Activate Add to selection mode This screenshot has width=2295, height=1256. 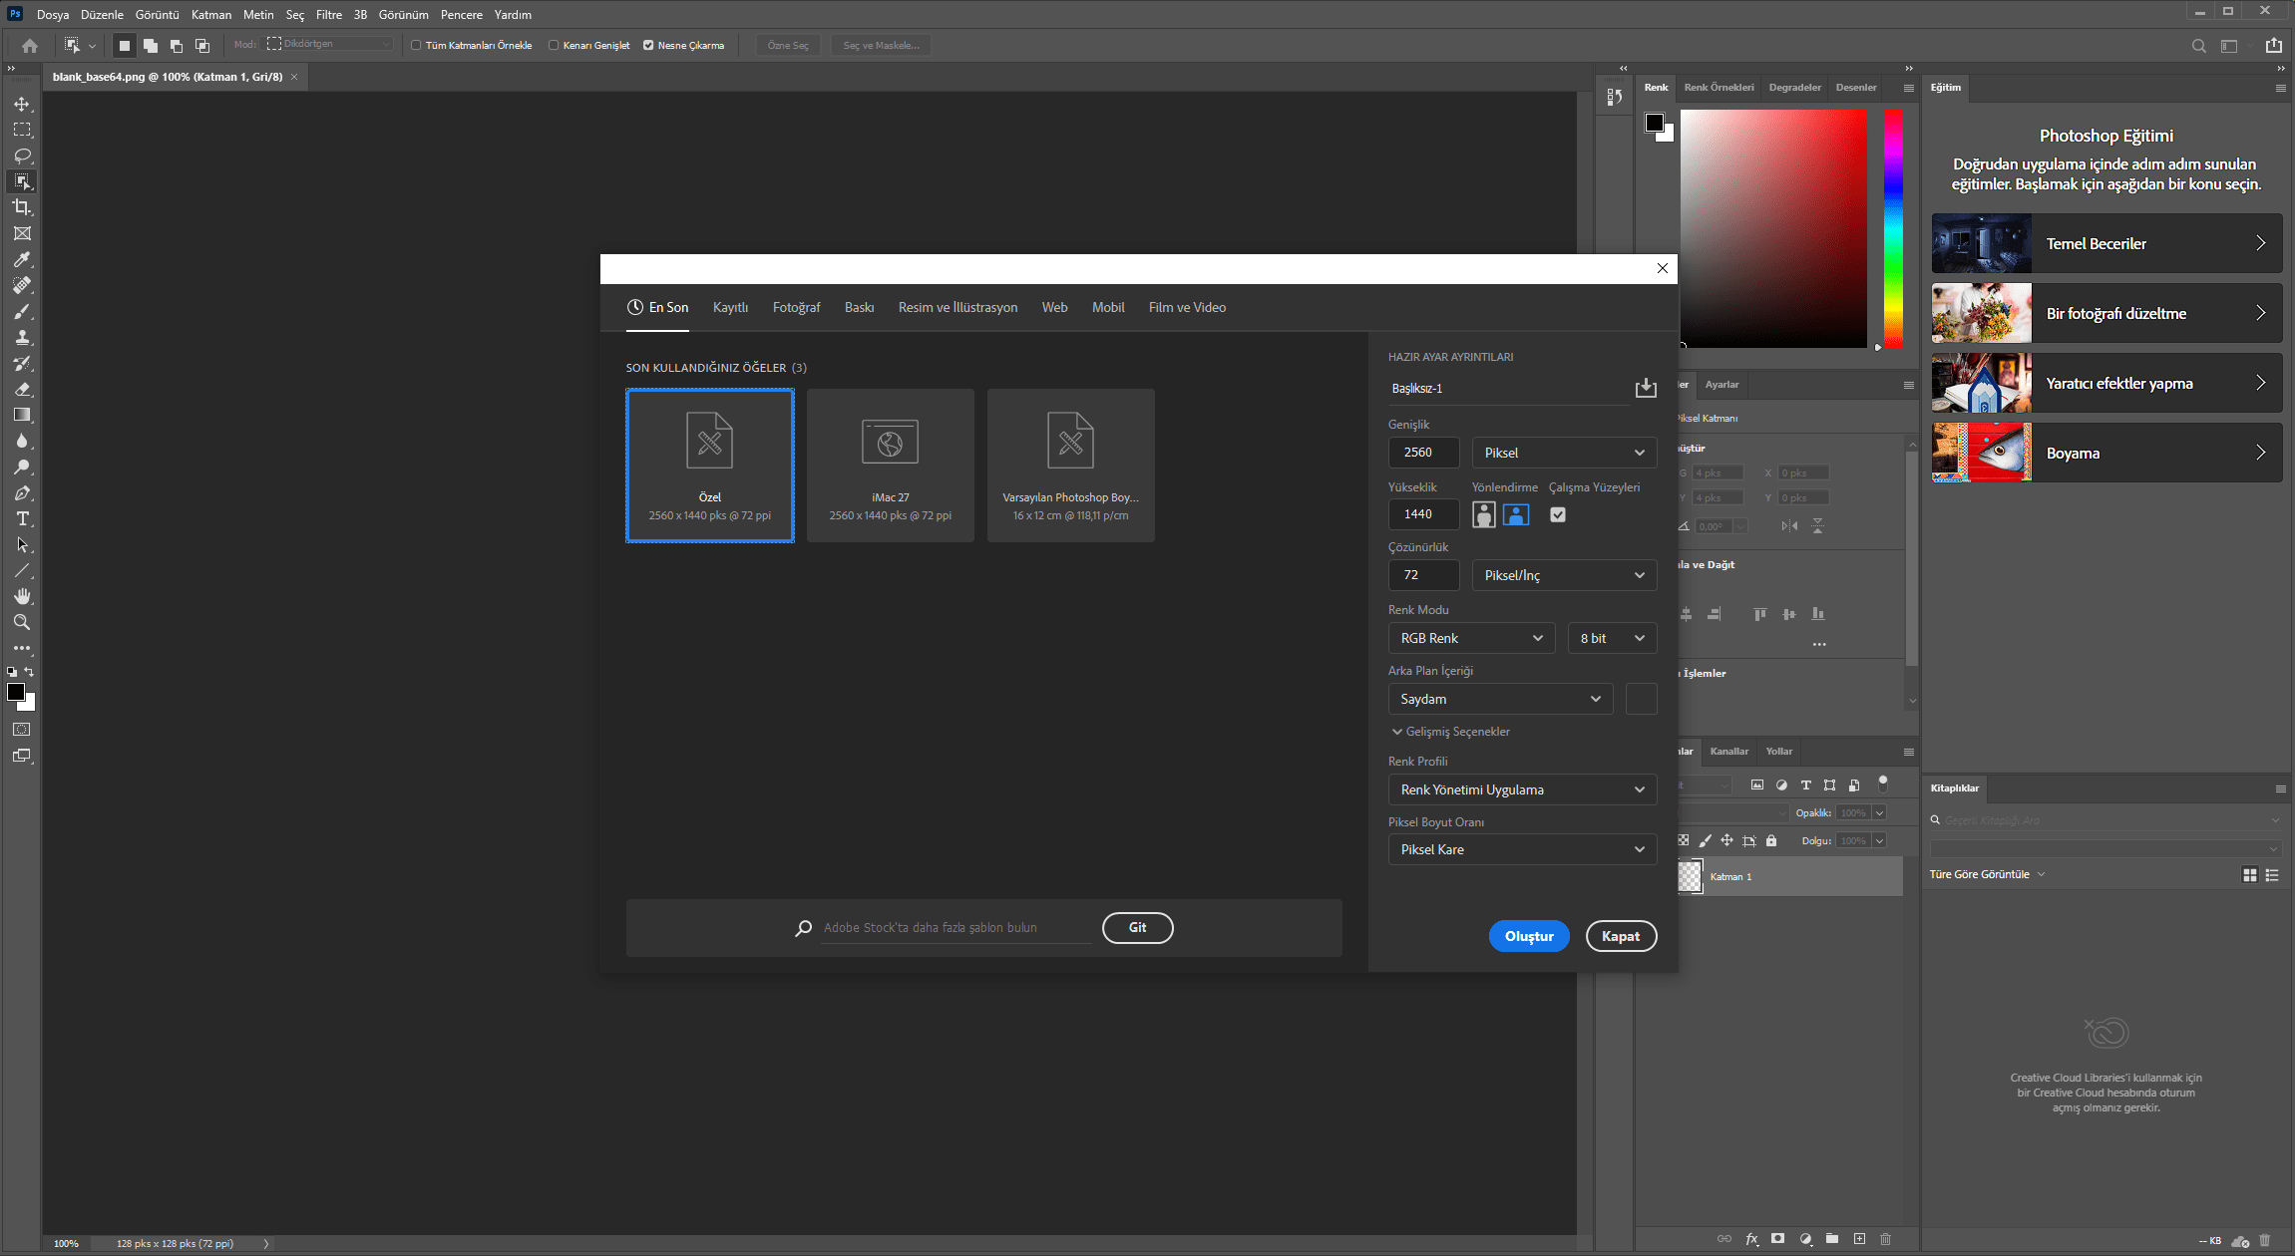click(151, 45)
